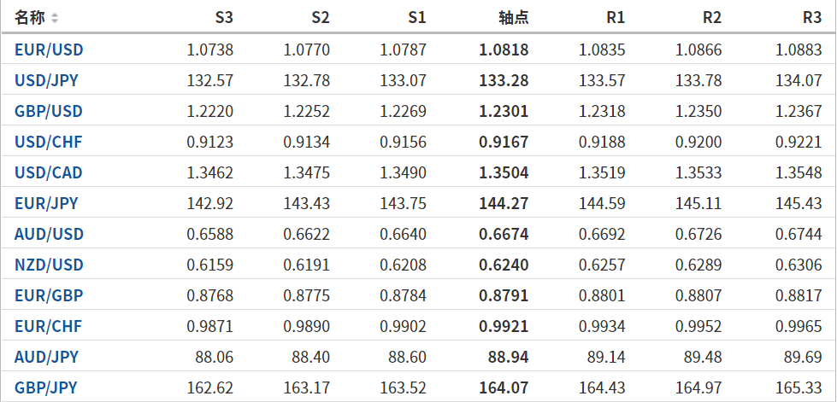Open the GBP/USD currency pair link
Image resolution: width=837 pixels, height=402 pixels.
(x=49, y=111)
